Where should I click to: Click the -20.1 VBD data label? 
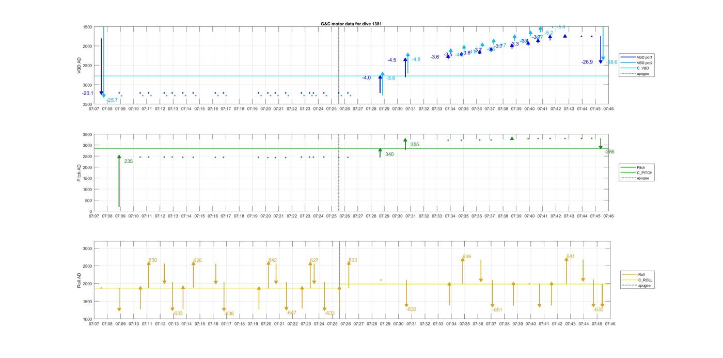click(x=87, y=94)
